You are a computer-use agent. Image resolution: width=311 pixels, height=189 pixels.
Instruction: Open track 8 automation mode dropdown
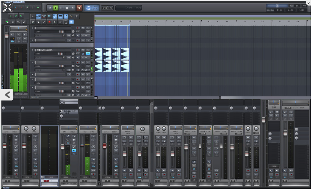[85, 95]
